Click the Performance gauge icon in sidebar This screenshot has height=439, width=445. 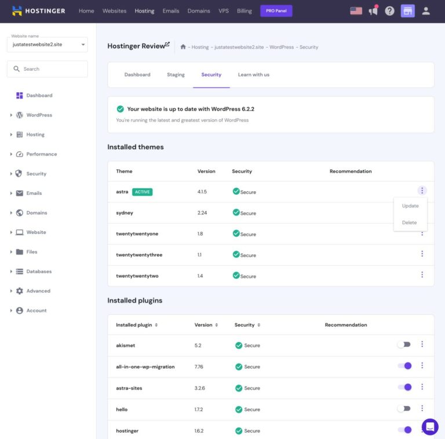pos(19,154)
